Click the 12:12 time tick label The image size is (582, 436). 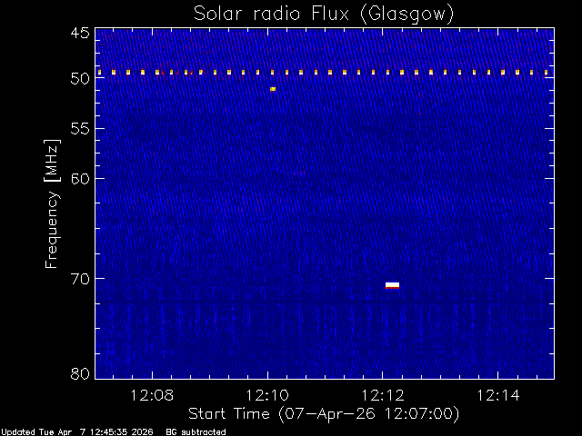click(x=383, y=396)
